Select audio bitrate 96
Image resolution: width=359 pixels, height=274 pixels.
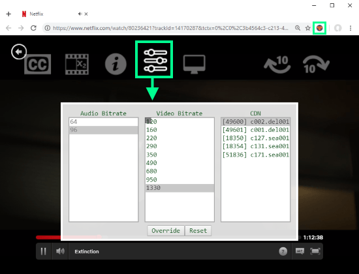[x=104, y=130]
